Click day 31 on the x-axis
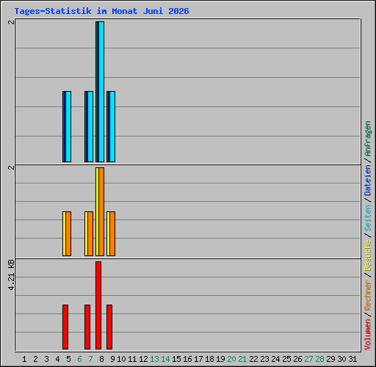The width and height of the screenshot is (376, 367). point(352,359)
